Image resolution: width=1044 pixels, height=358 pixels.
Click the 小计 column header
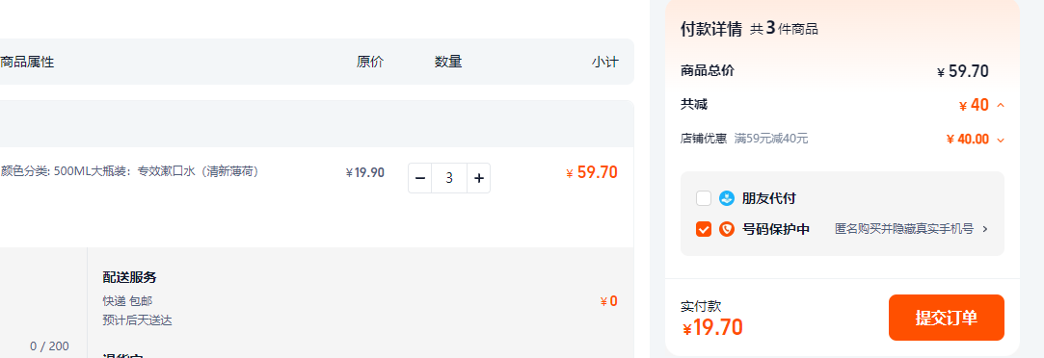pos(604,62)
